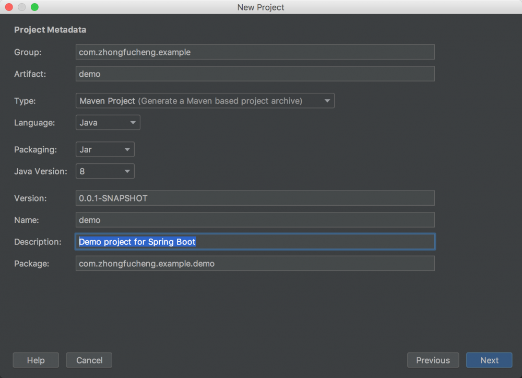522x378 pixels.
Task: Open the Type dropdown showing Maven Project
Action: (x=204, y=100)
